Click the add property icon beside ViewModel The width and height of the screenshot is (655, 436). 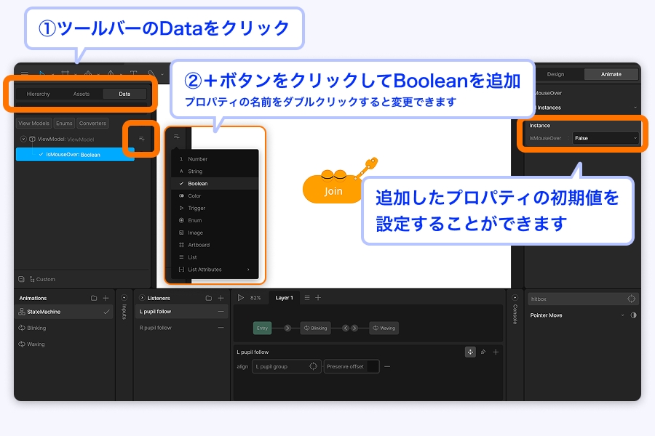click(x=142, y=139)
